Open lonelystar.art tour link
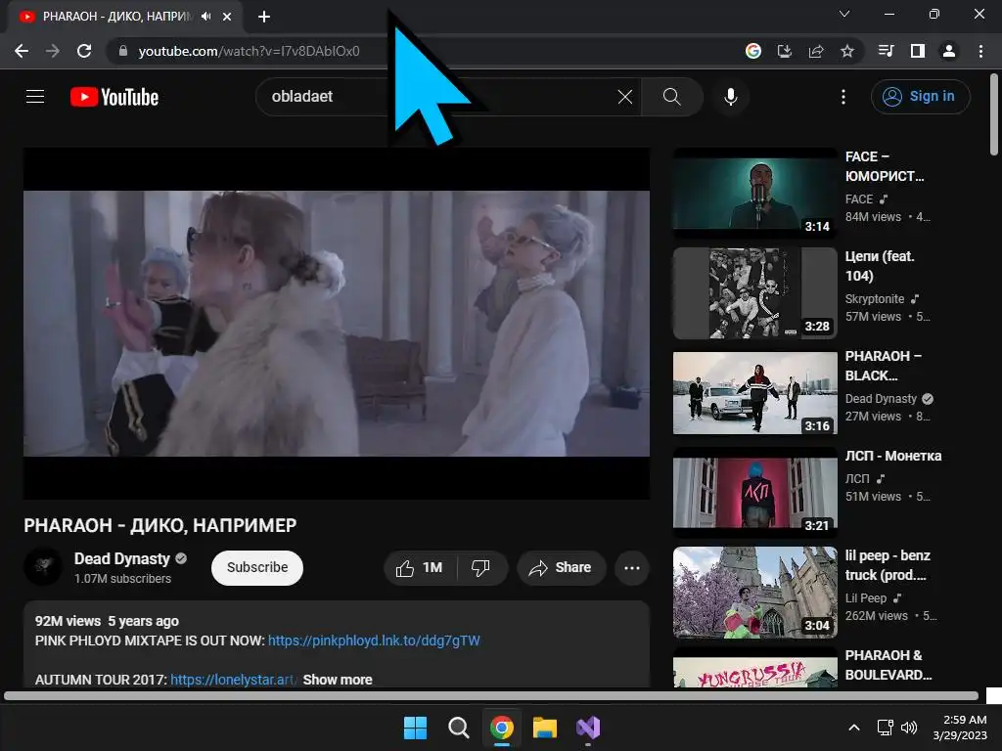 [233, 680]
